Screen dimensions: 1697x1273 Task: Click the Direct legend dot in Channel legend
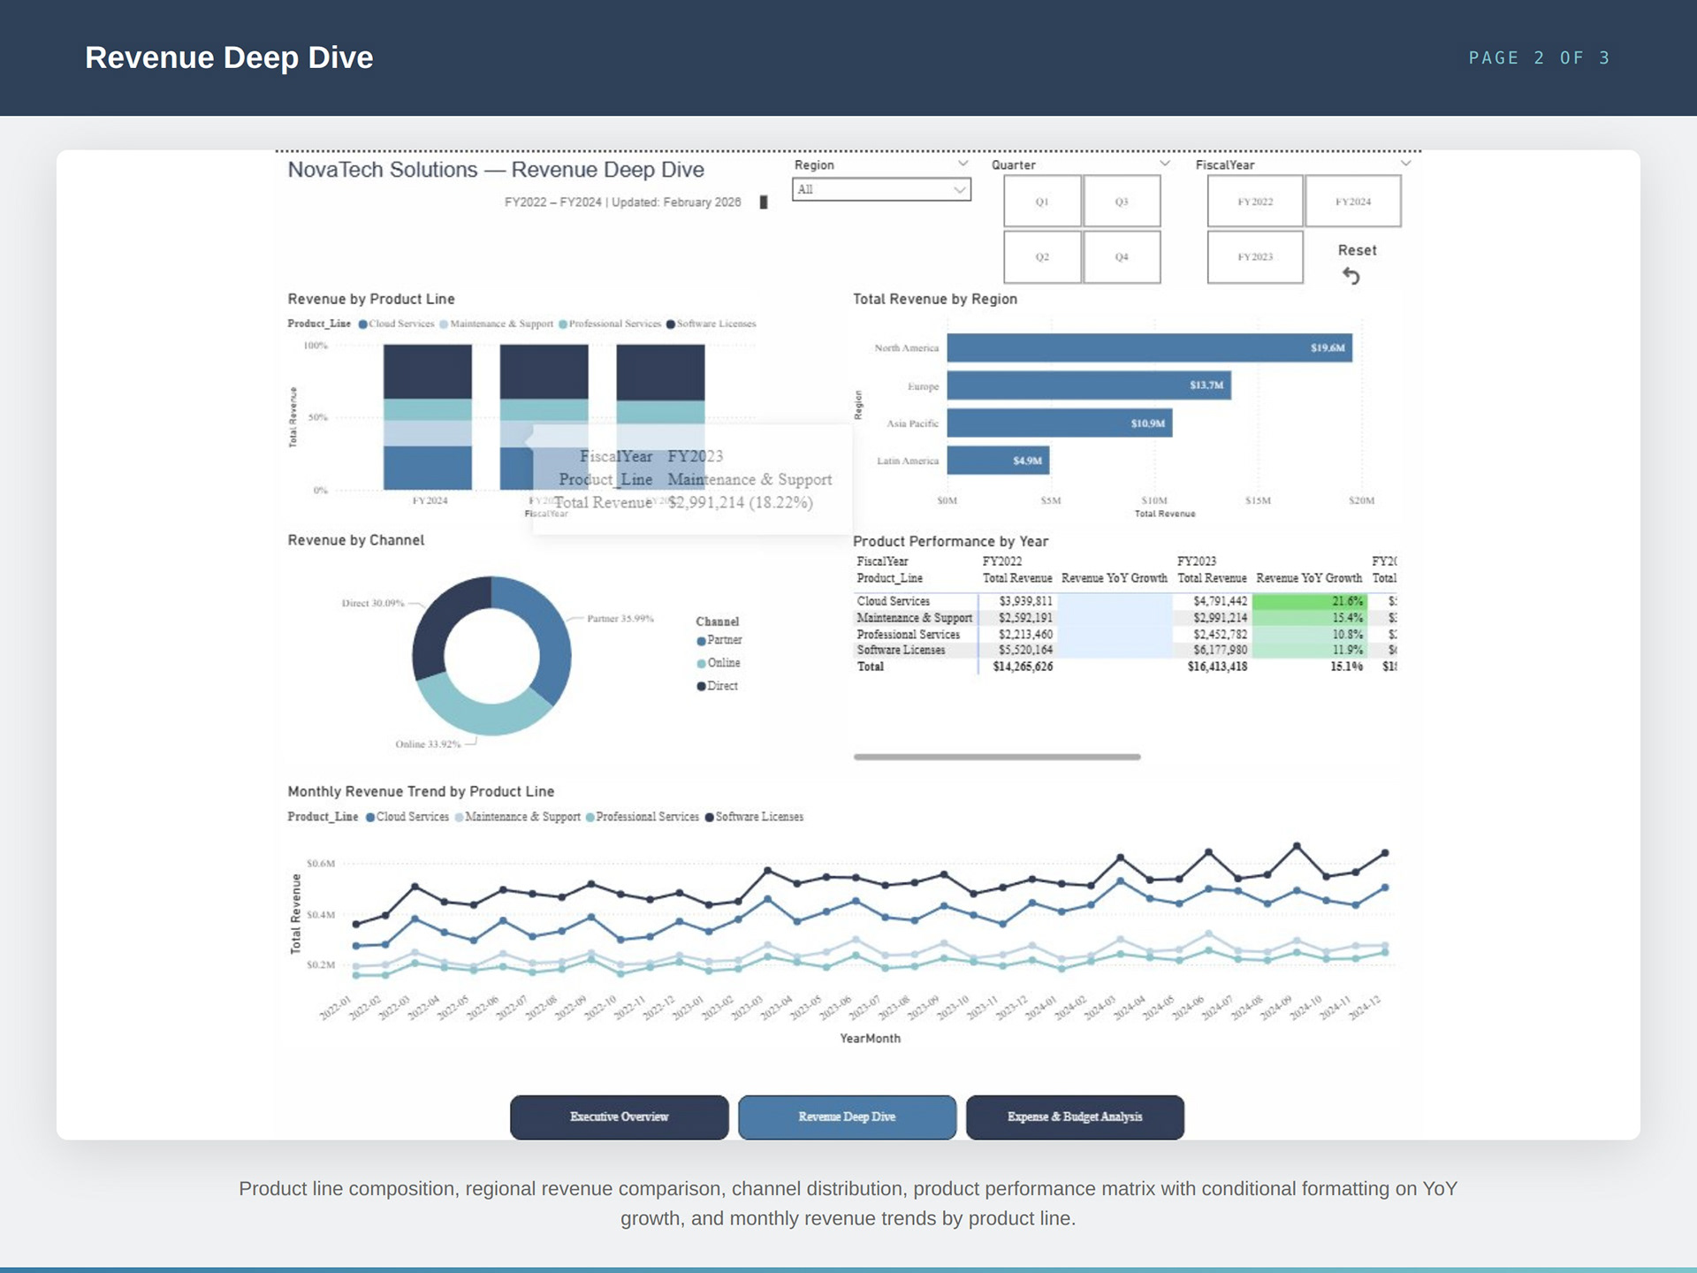(x=701, y=687)
